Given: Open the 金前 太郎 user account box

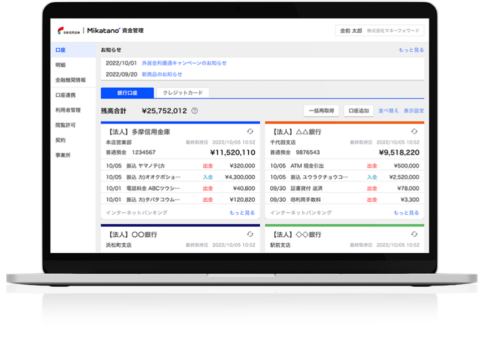Looking at the screenshot, I should [x=379, y=31].
